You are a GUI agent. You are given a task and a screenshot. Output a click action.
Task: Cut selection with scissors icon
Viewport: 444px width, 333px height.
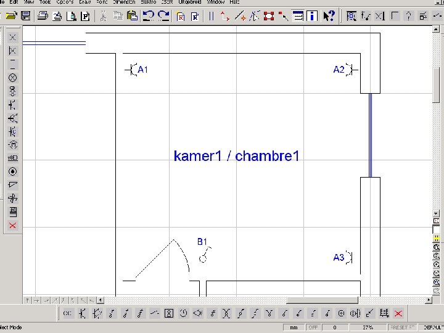[104, 16]
